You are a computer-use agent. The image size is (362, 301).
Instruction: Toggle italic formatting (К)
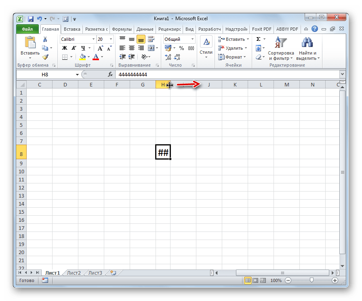coord(73,48)
